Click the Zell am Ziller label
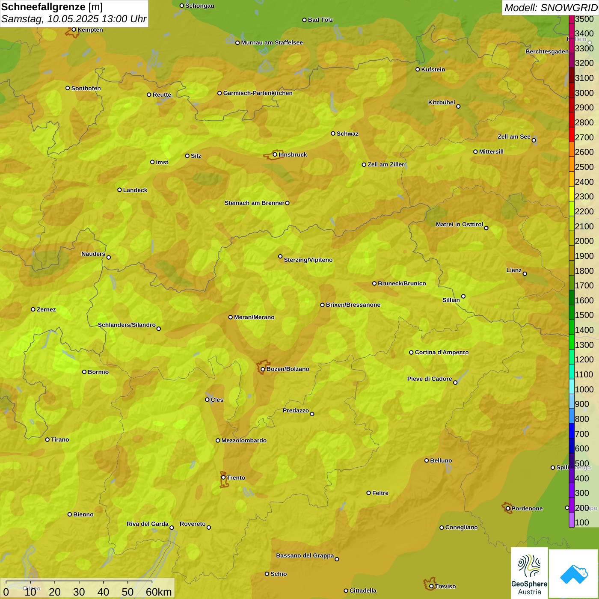The height and width of the screenshot is (599, 599). coord(386,164)
